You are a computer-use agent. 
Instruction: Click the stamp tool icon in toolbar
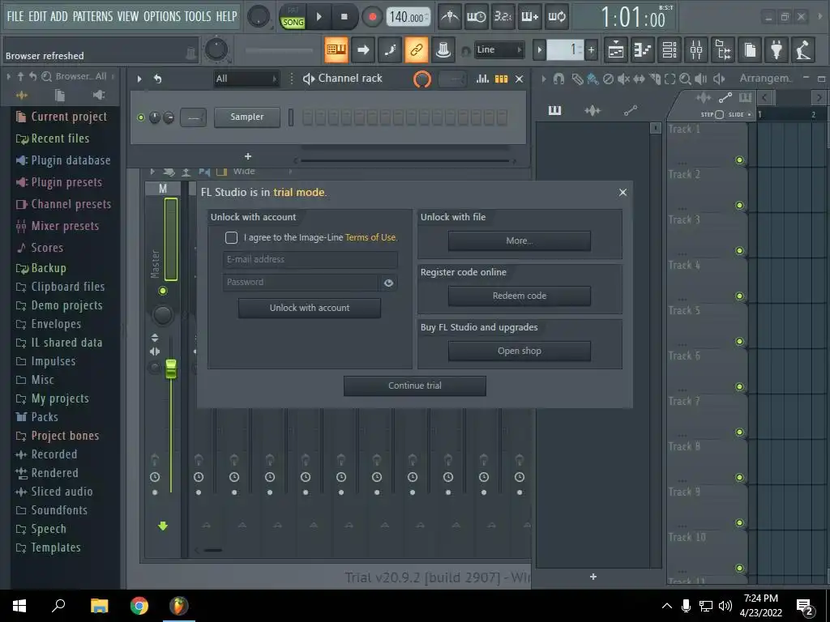tap(443, 49)
